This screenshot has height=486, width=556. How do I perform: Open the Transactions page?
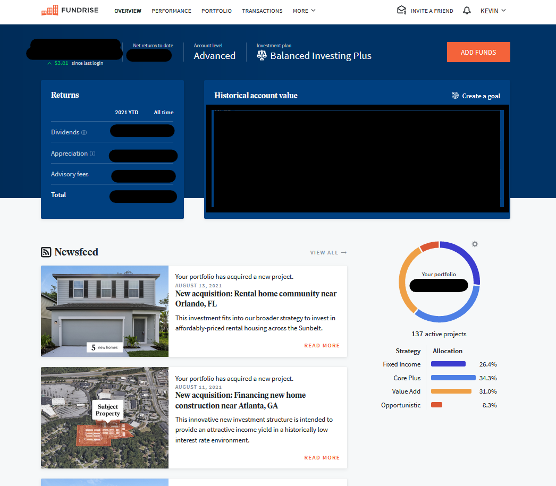pos(262,11)
